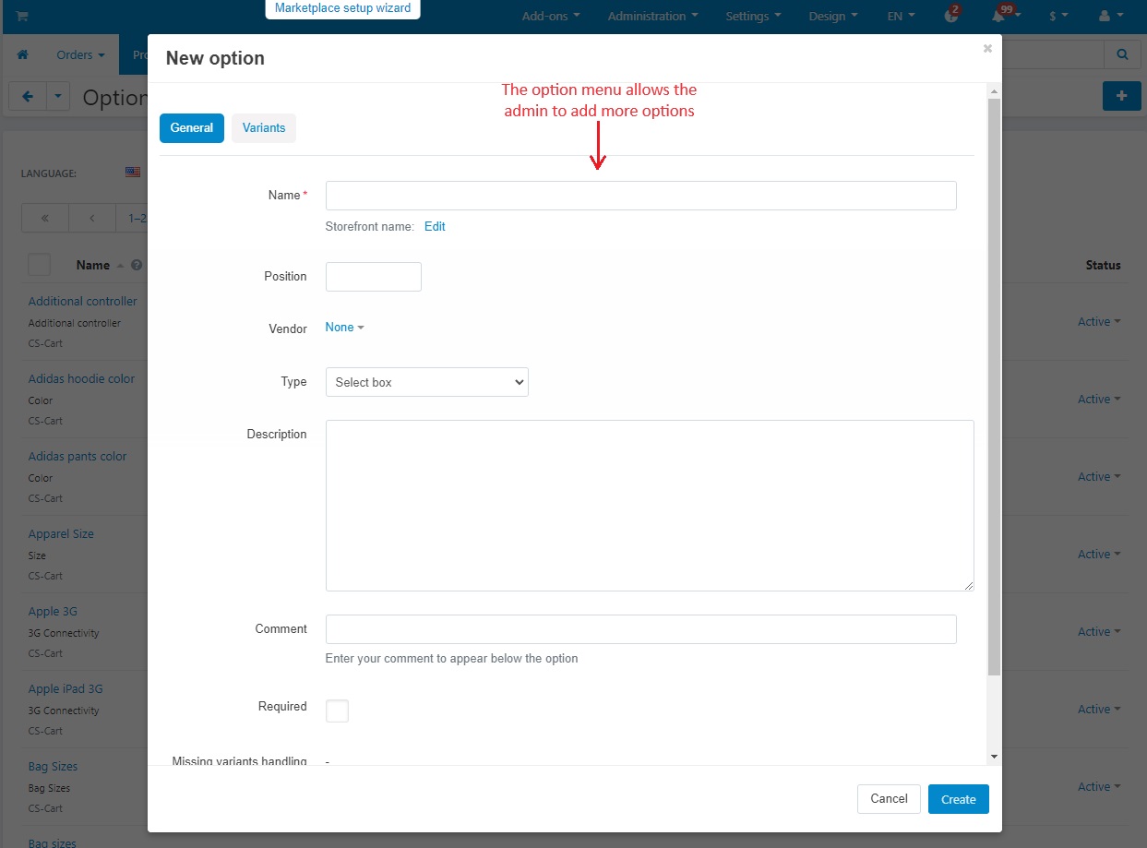Click the scroll-down arrow in dialog scrollbar

pyautogui.click(x=994, y=757)
